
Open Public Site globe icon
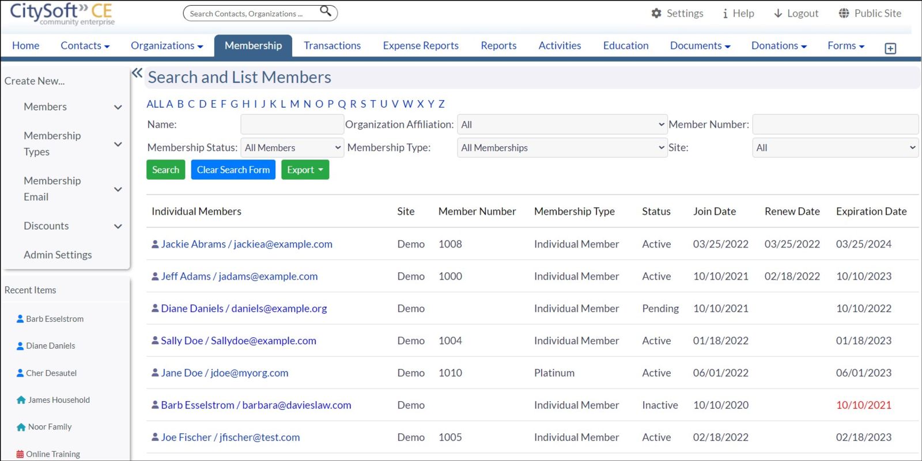pyautogui.click(x=844, y=13)
